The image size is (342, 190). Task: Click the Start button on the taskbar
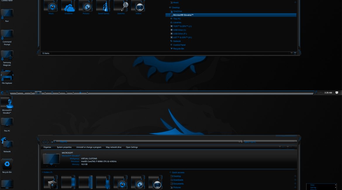tap(2, 93)
